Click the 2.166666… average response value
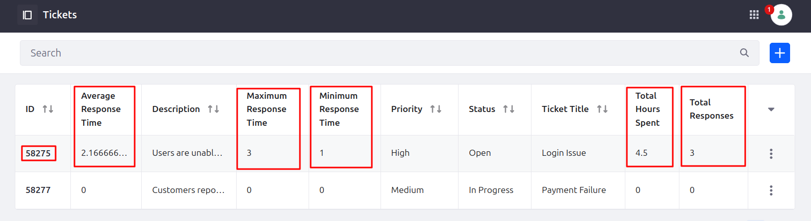This screenshot has width=811, height=221. [x=104, y=153]
